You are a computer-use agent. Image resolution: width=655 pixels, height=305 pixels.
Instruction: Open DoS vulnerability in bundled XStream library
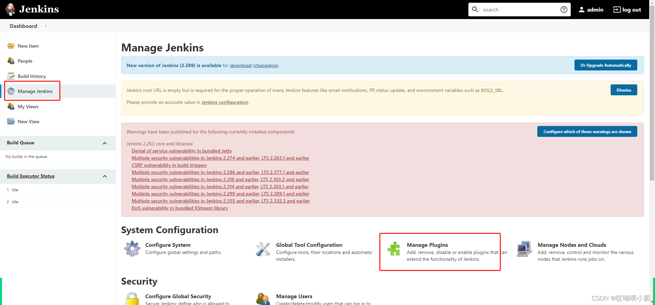180,208
